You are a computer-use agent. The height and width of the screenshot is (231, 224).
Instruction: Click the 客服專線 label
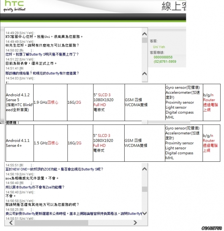(157, 52)
